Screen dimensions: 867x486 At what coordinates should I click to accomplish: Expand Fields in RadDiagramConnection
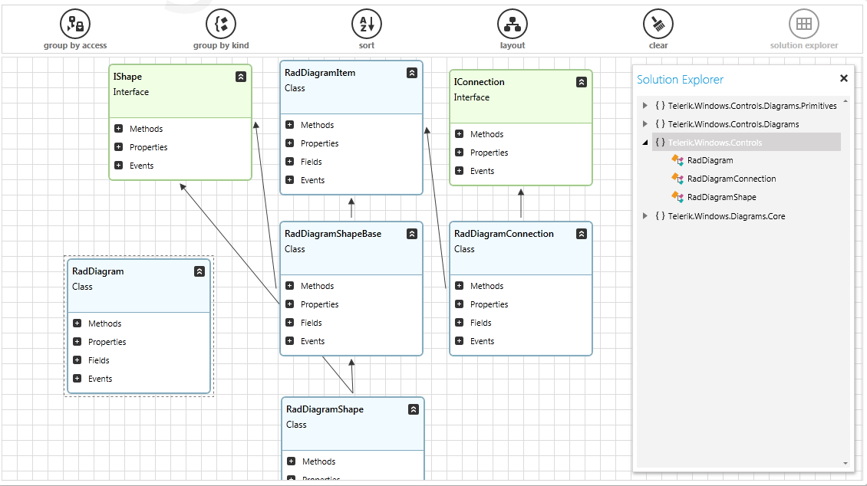click(x=460, y=323)
